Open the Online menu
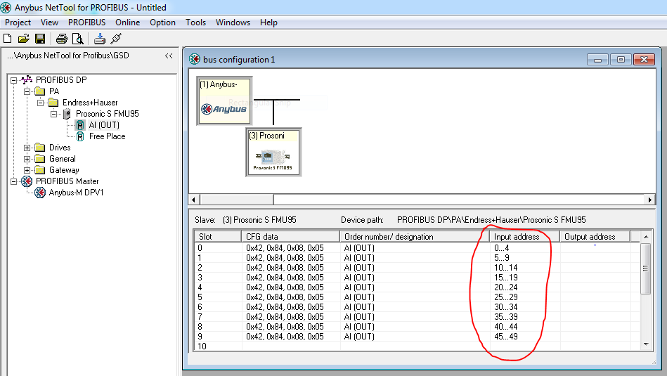 (x=128, y=22)
